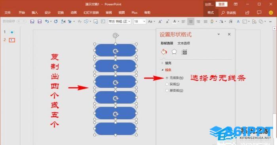The image size is (277, 145).
Task: Click the 告诉我 search box
Action: click(x=229, y=13)
